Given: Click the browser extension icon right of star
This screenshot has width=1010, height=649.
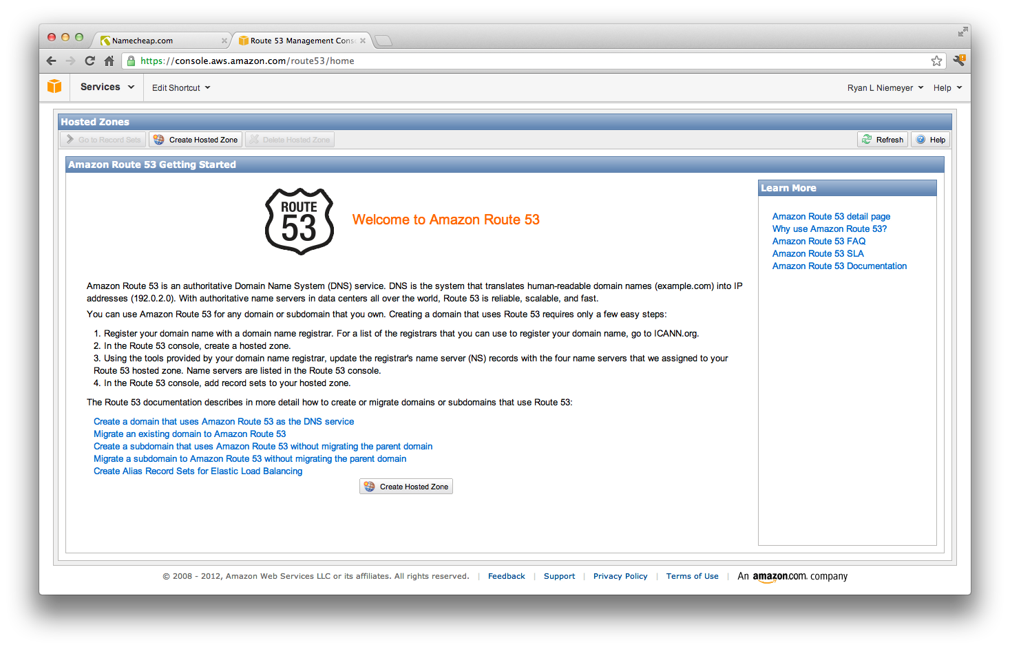Looking at the screenshot, I should [959, 61].
